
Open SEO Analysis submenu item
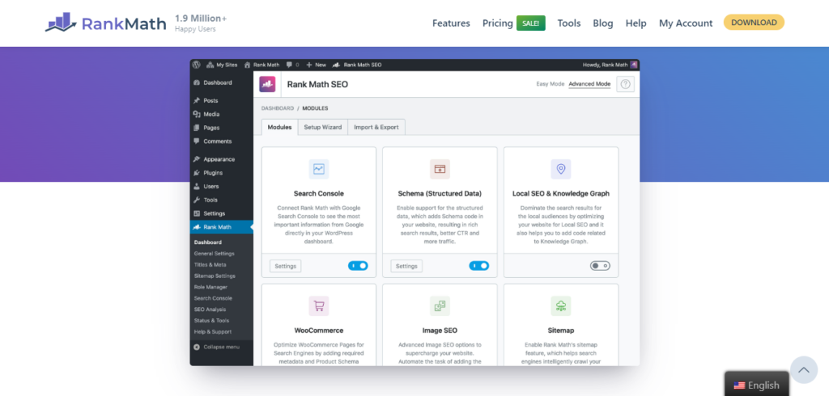[x=210, y=310]
